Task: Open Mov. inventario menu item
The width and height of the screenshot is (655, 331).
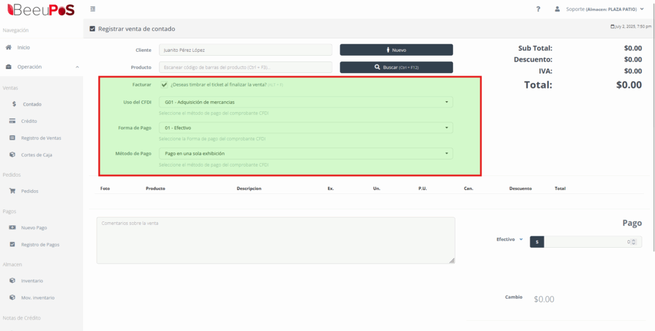Action: coord(38,298)
